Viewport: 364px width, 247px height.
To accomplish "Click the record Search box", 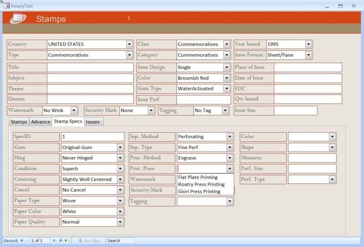I will (120, 241).
